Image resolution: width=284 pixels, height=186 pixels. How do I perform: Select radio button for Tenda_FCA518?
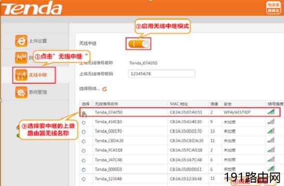tap(83, 151)
